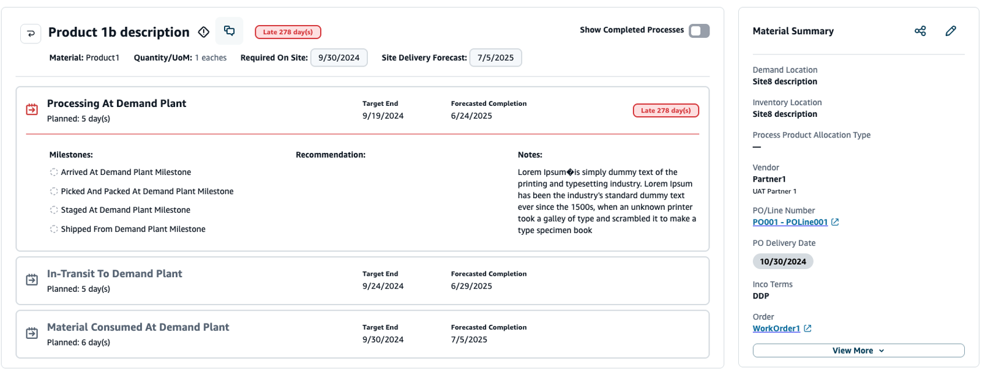Click the calendar icon for In-Transit To Demand Plant

[32, 280]
